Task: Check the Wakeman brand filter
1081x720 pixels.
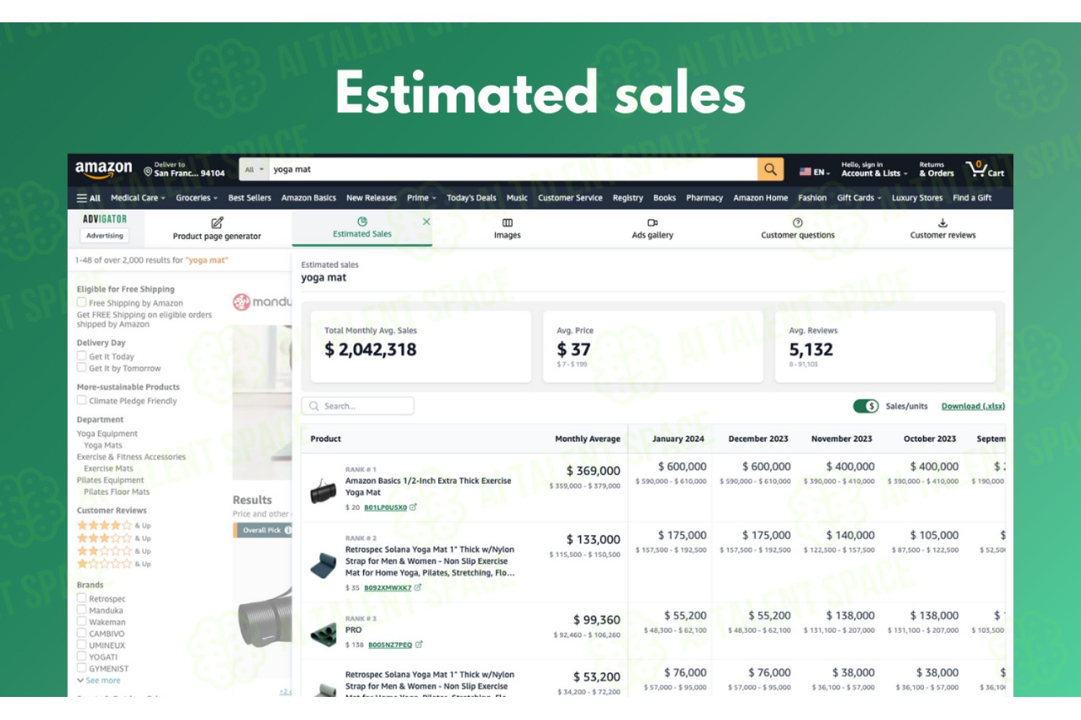Action: [81, 621]
